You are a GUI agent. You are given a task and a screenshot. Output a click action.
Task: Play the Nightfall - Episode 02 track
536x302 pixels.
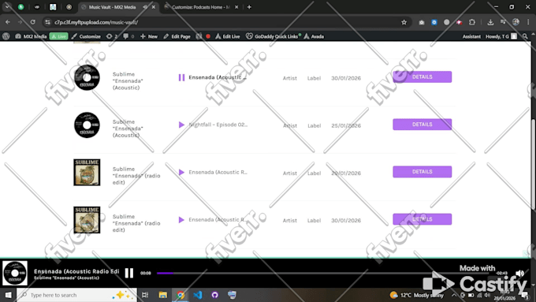[181, 125]
